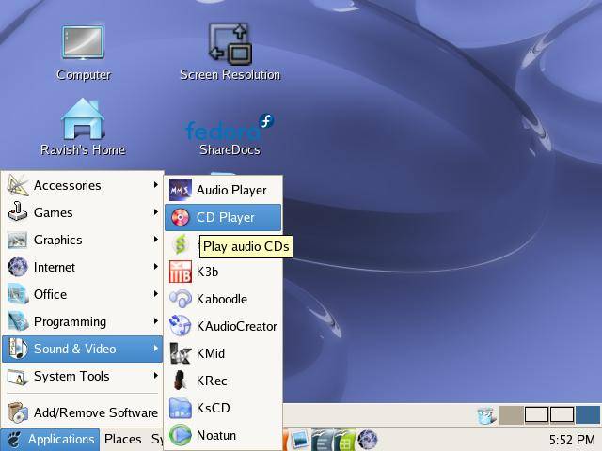The height and width of the screenshot is (451, 602).
Task: Click the K3b disc burner icon
Action: point(180,272)
